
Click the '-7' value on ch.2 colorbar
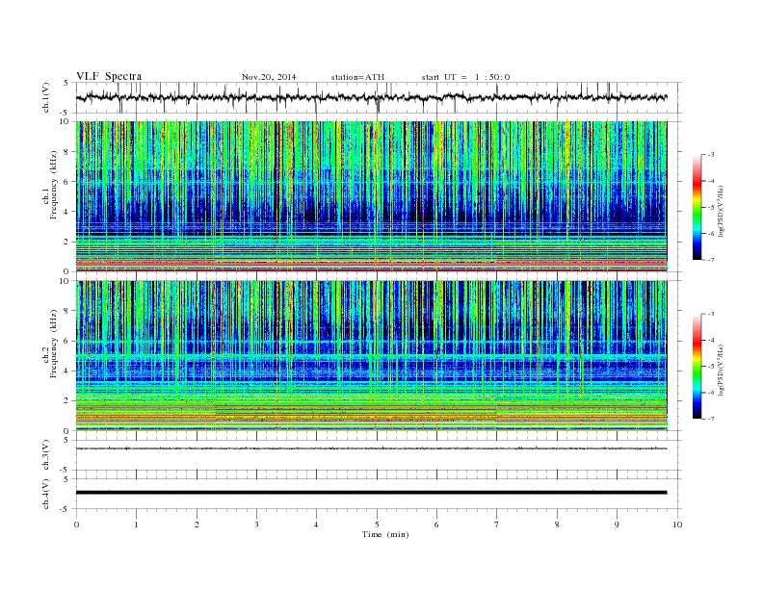(710, 419)
